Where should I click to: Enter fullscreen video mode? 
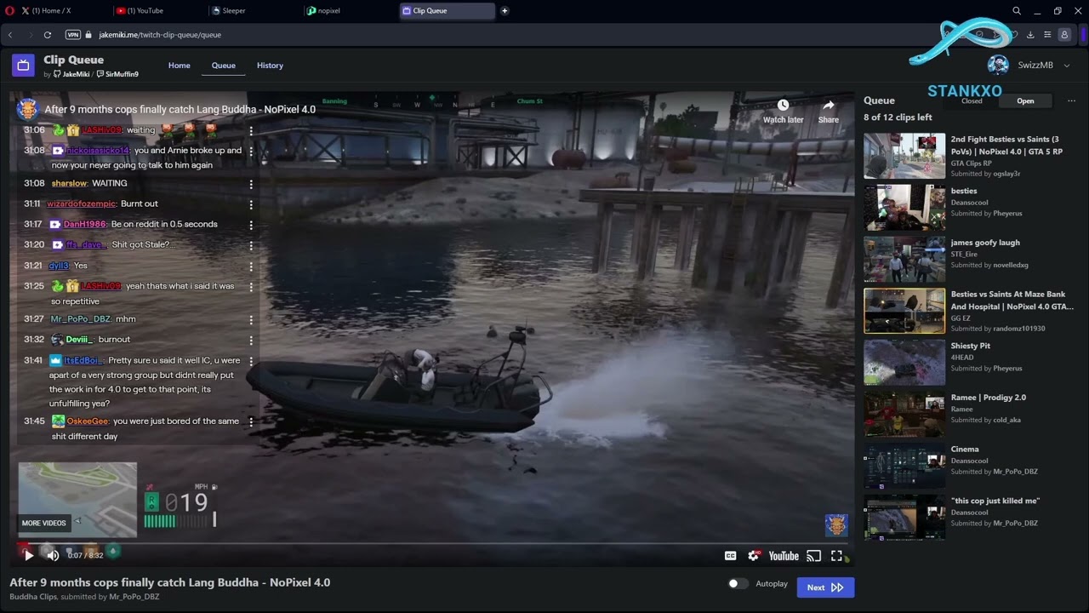(x=836, y=556)
